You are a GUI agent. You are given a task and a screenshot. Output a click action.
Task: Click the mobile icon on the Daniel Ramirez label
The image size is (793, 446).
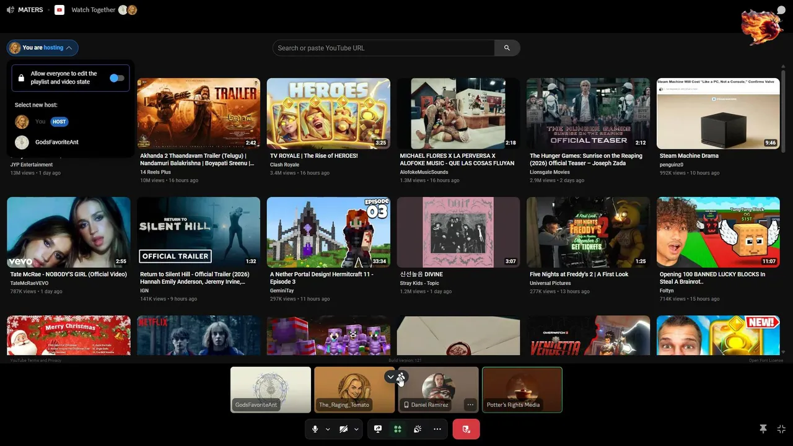(x=406, y=405)
